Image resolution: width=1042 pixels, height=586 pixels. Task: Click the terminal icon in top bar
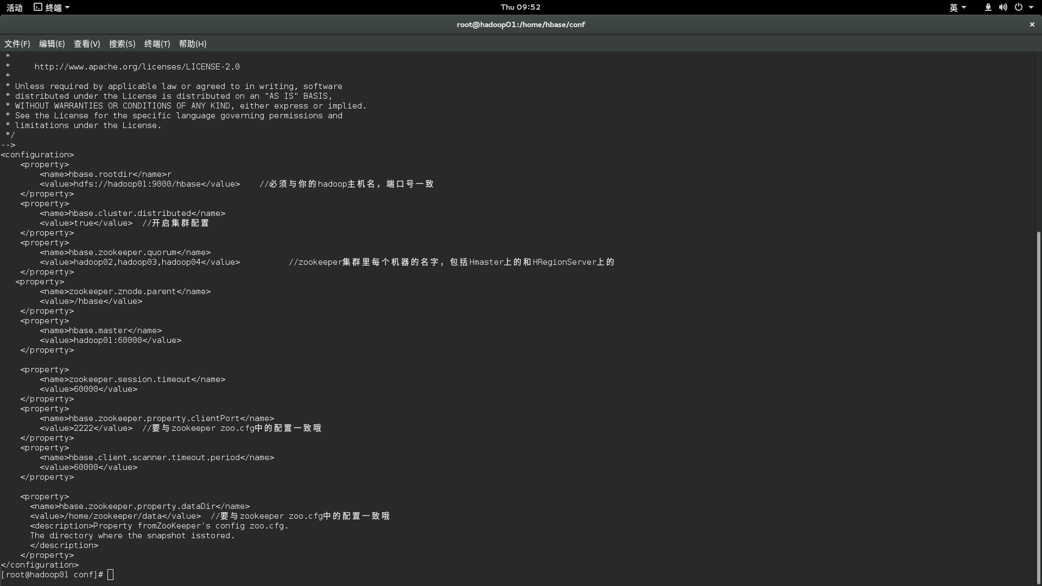point(37,7)
